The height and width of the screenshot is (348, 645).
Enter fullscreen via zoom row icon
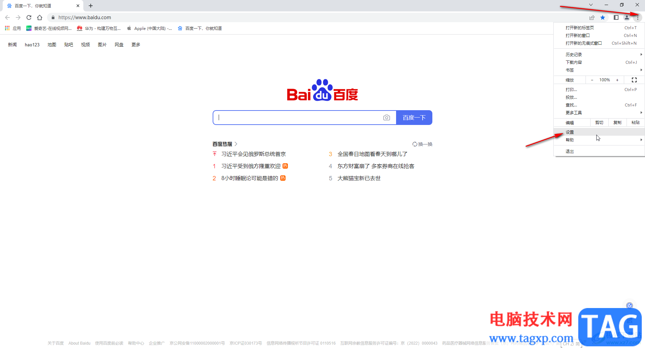634,80
